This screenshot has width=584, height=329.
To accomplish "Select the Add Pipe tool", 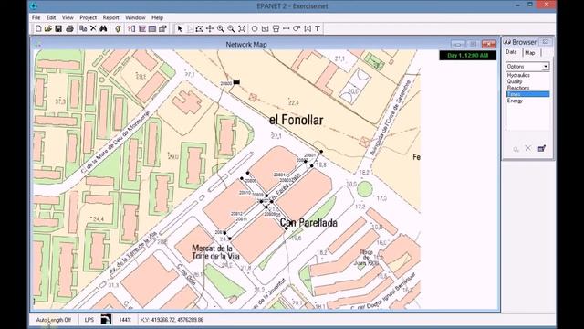I will click(286, 28).
